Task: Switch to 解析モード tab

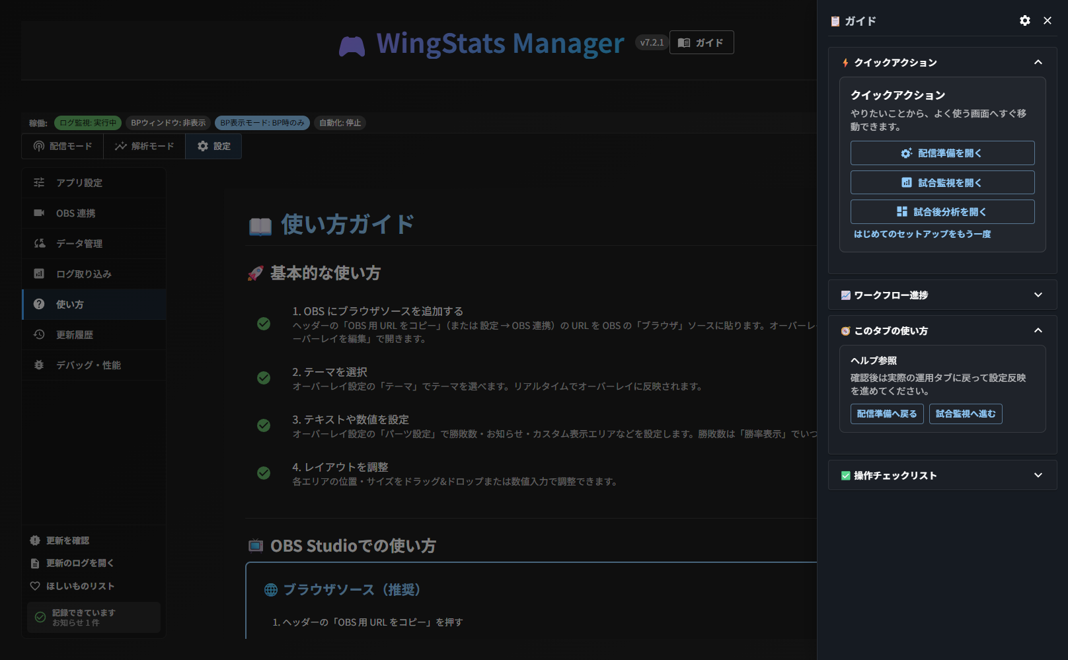Action: pyautogui.click(x=144, y=146)
